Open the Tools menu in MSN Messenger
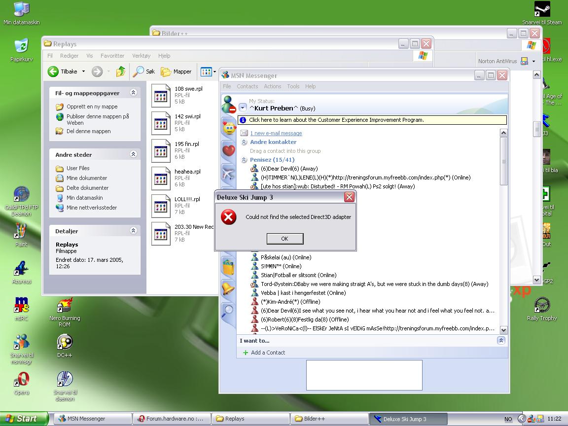The image size is (568, 426). [x=293, y=86]
